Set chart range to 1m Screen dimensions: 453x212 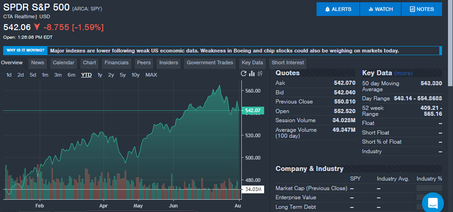(45, 75)
